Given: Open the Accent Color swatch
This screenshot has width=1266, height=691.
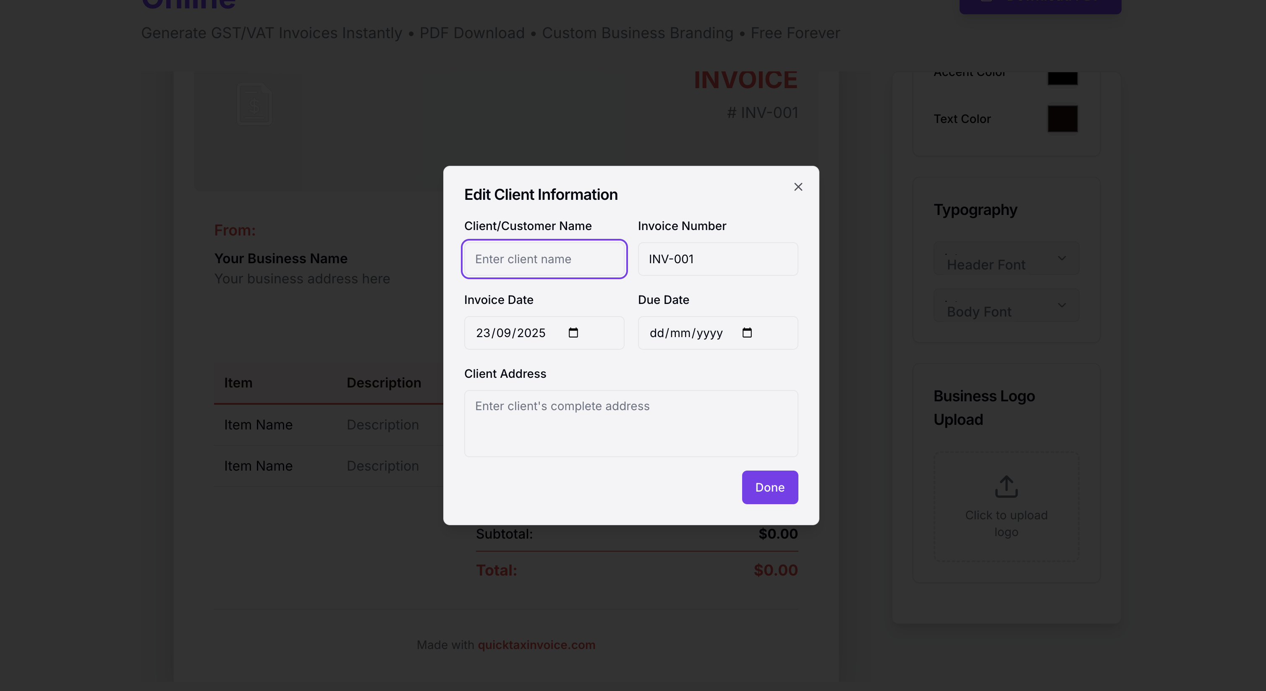Looking at the screenshot, I should pos(1062,78).
